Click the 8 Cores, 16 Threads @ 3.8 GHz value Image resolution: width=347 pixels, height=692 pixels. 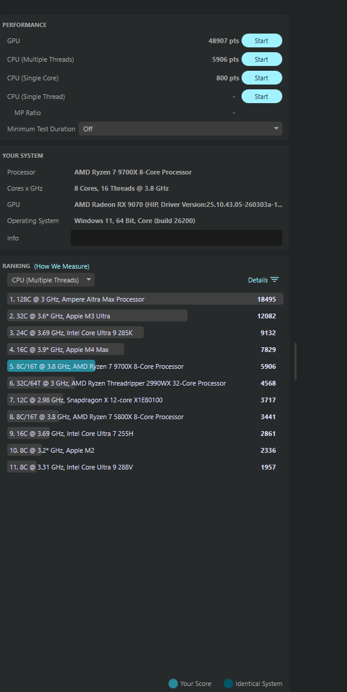tap(121, 188)
